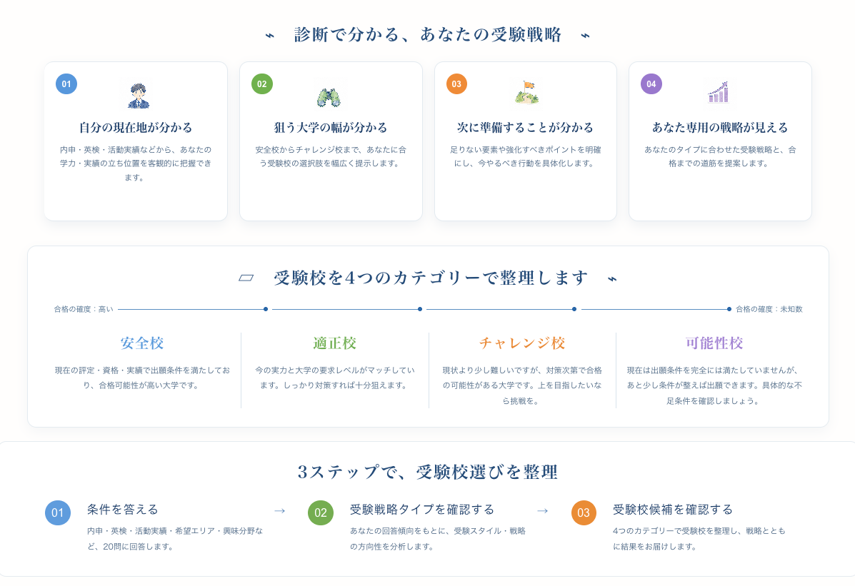Image resolution: width=855 pixels, height=586 pixels.
Task: Click the blue 01 step circle for 条件を答える
Action: tap(58, 513)
